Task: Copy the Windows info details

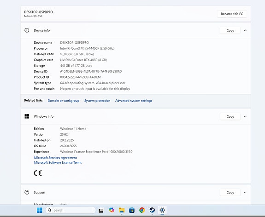Action: 230,116
